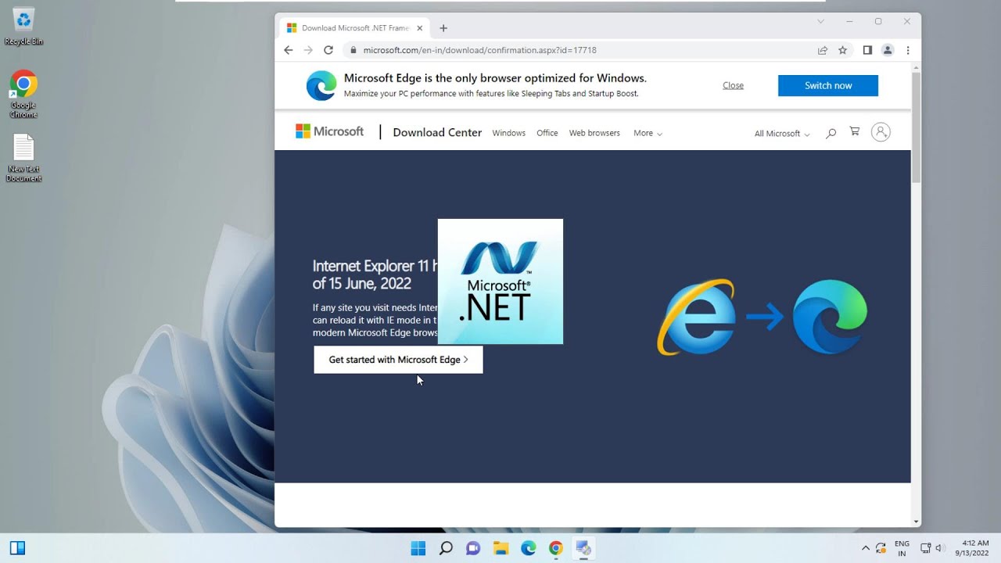
Task: Expand the More menu
Action: (648, 133)
